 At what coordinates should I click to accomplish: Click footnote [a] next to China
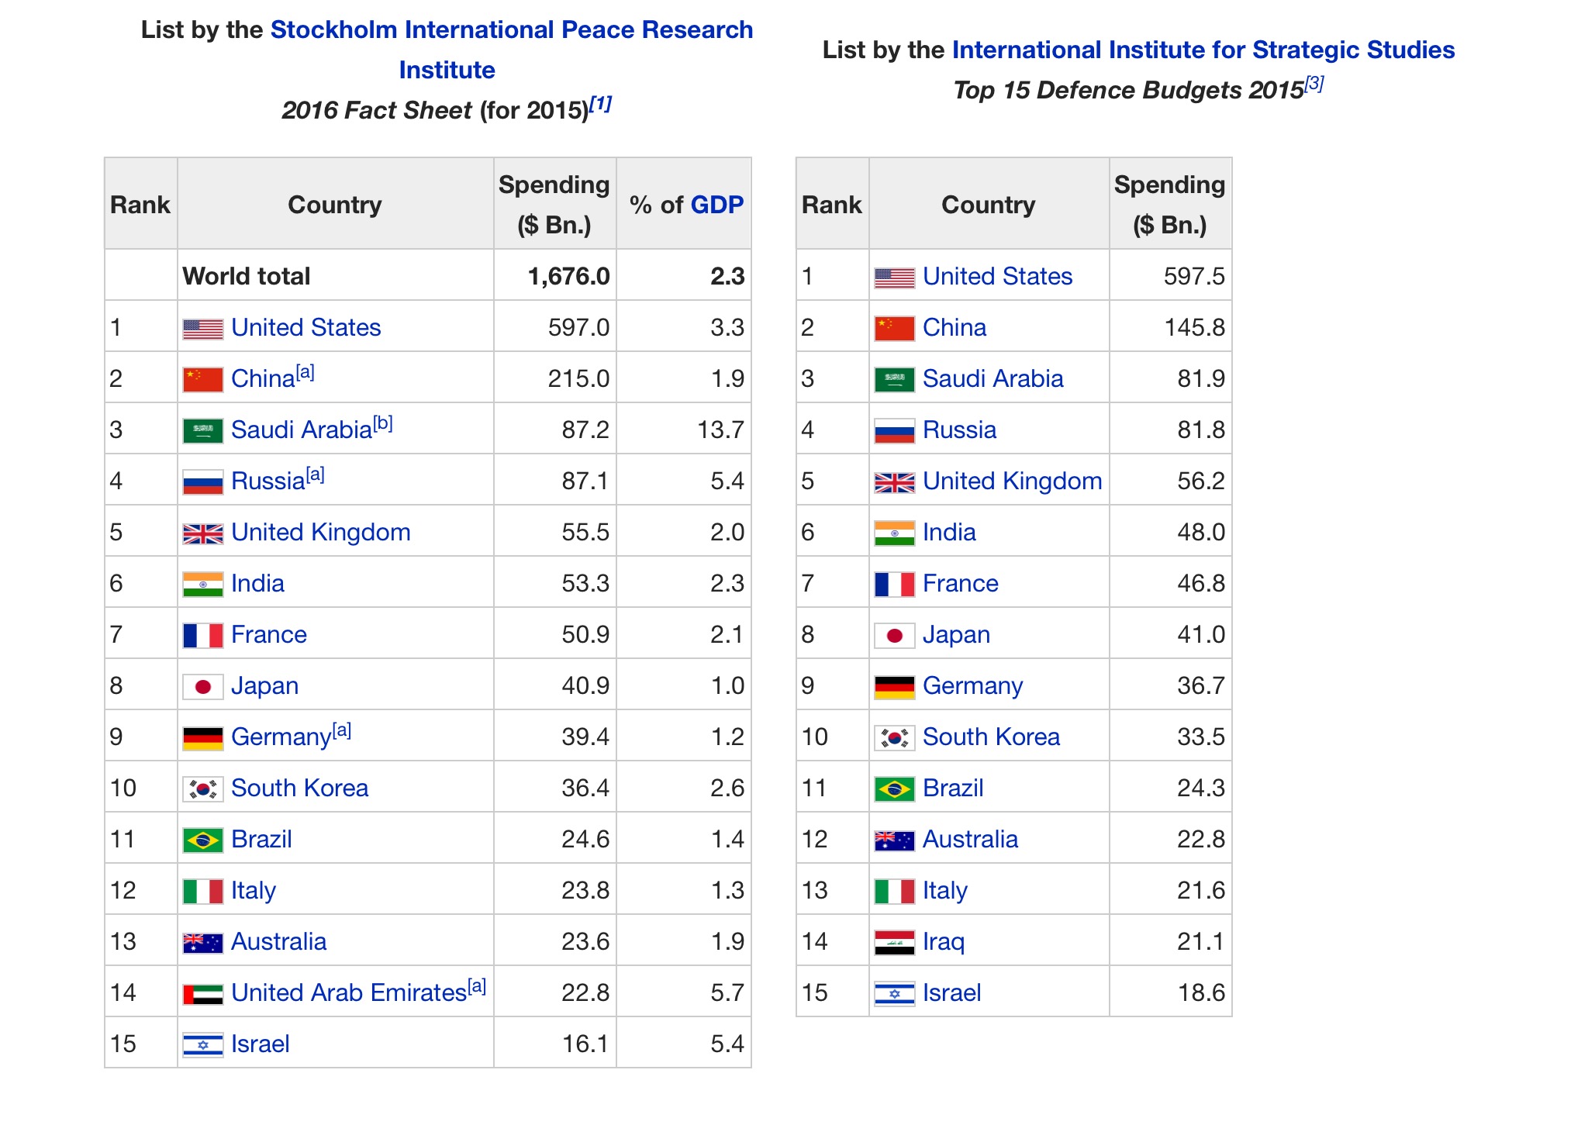[306, 373]
